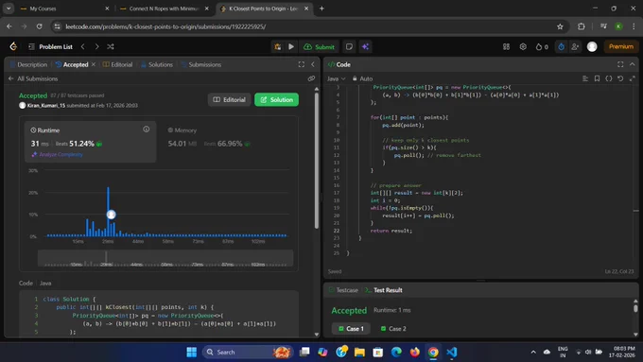Click the curly braces icon in editor
This screenshot has width=643, height=362.
(x=609, y=78)
